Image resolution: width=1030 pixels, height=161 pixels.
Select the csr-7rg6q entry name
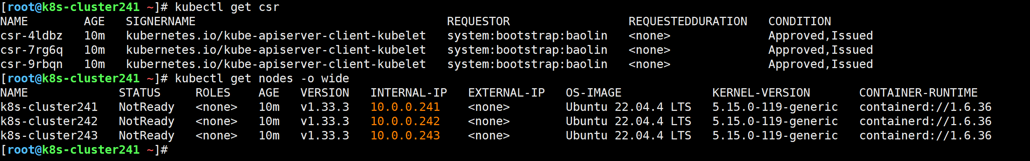[31, 50]
